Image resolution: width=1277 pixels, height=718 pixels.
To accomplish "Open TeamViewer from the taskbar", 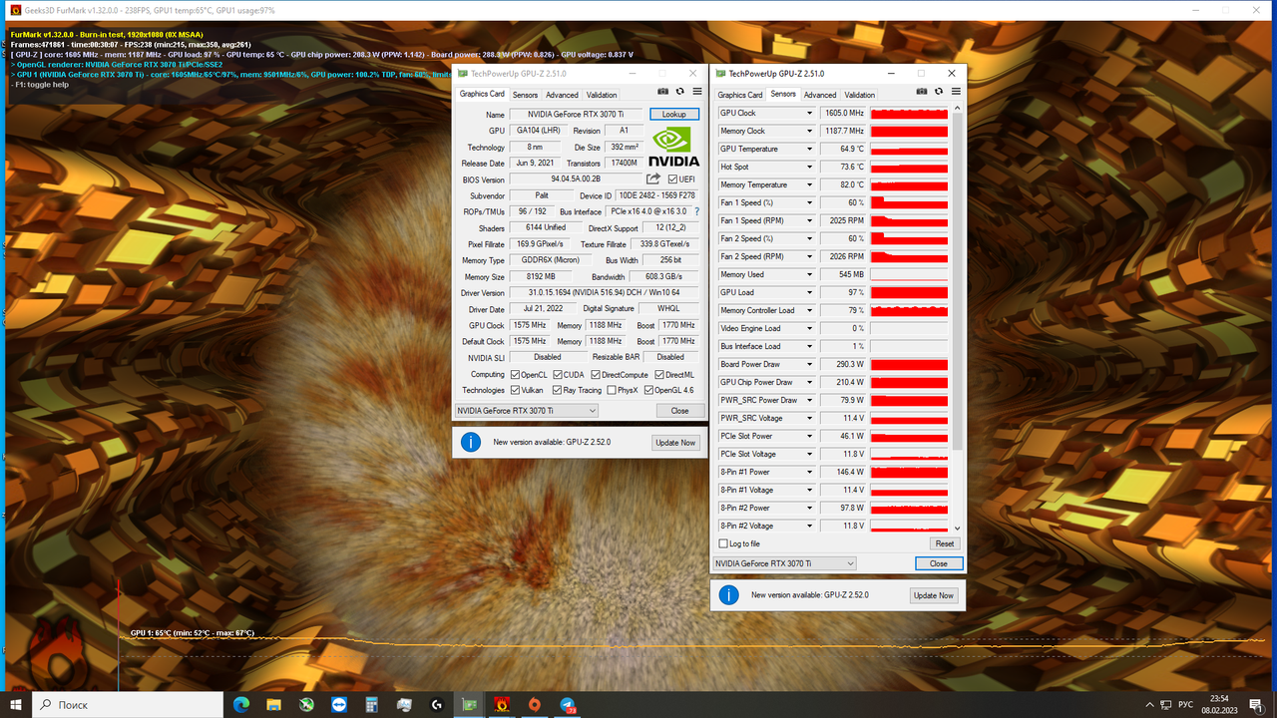I will (338, 705).
